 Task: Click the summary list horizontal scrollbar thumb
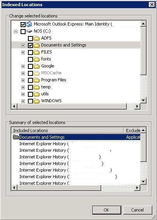pyautogui.click(x=59, y=188)
